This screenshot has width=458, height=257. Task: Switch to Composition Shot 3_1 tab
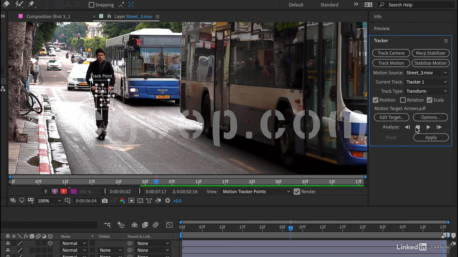48,16
